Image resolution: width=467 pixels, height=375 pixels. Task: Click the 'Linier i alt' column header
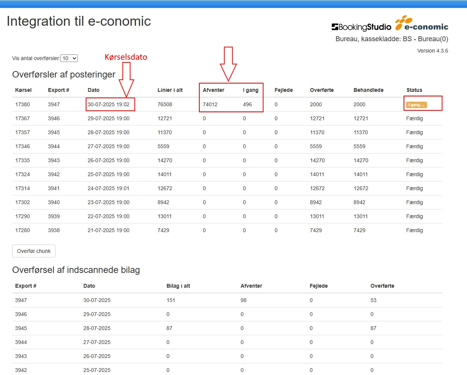tap(170, 90)
